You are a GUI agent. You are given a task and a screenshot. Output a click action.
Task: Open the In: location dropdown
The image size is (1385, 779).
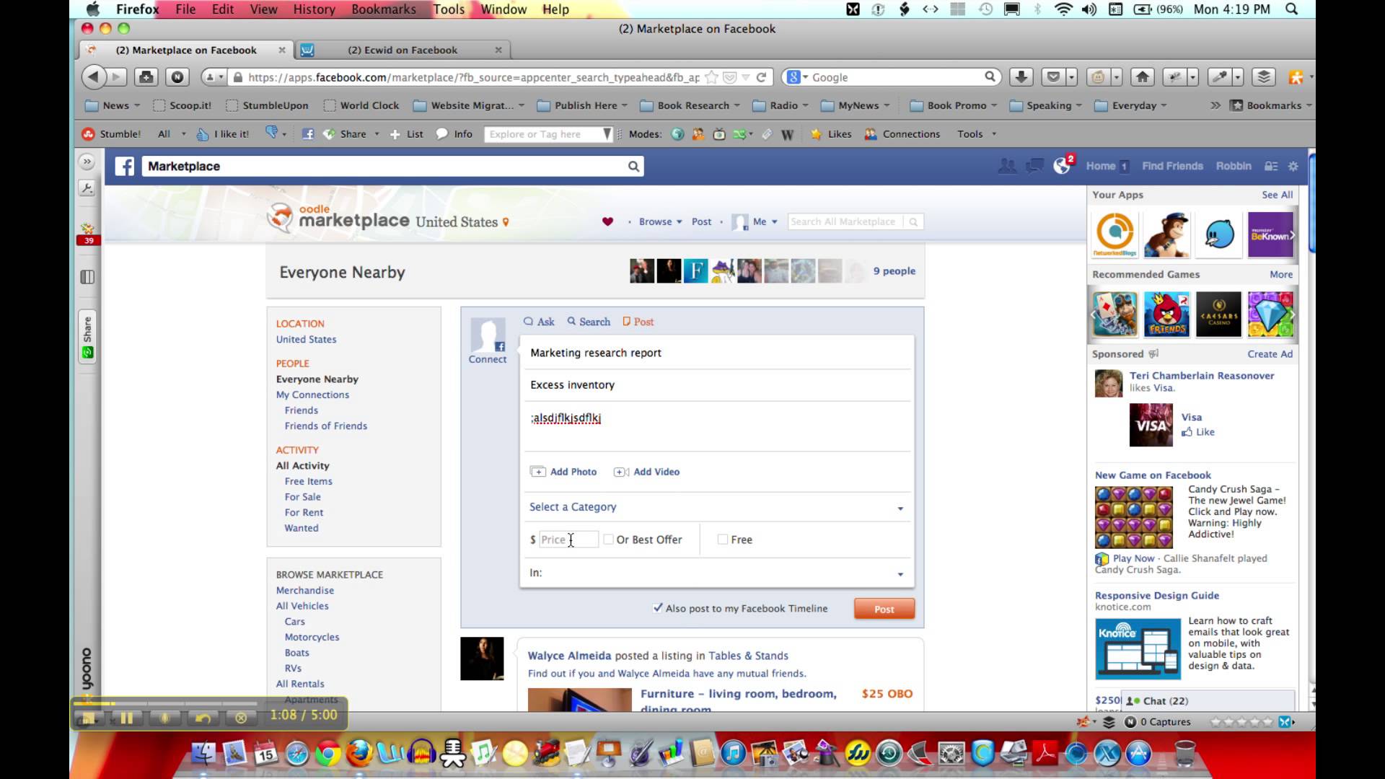[716, 573]
